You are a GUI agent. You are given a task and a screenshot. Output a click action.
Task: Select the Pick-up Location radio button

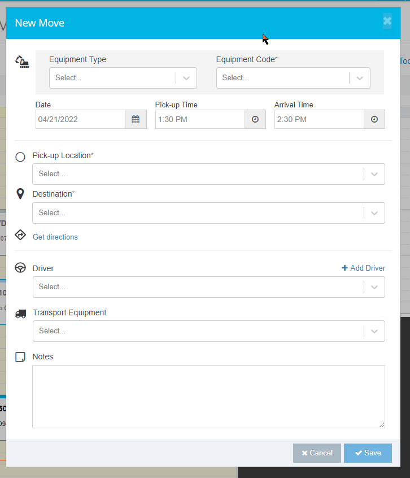pos(20,157)
